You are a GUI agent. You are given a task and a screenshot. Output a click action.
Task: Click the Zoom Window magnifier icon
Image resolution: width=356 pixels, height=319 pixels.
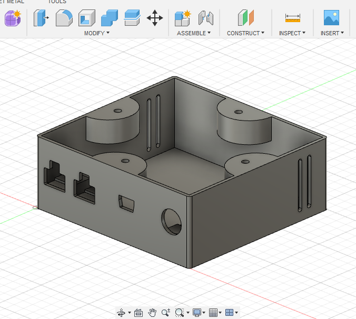(x=180, y=313)
